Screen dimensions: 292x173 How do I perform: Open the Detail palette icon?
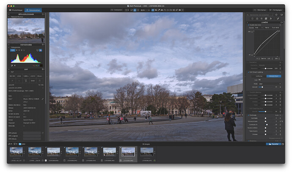tap(262, 19)
